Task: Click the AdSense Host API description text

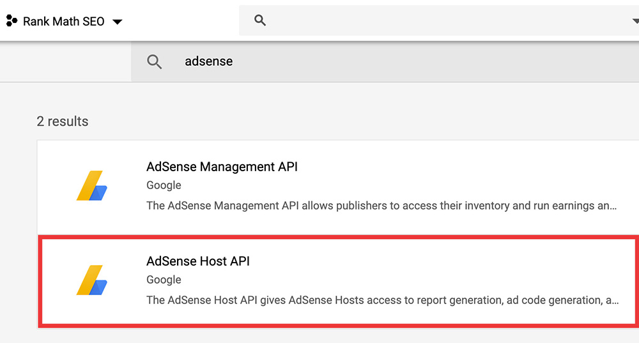Action: [381, 300]
